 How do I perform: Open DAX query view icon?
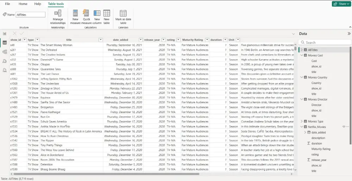pos(5,61)
